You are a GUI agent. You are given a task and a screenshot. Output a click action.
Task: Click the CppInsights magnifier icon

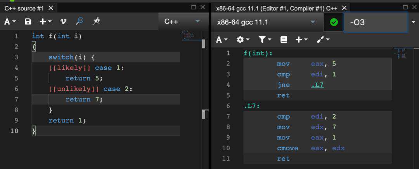[80, 21]
